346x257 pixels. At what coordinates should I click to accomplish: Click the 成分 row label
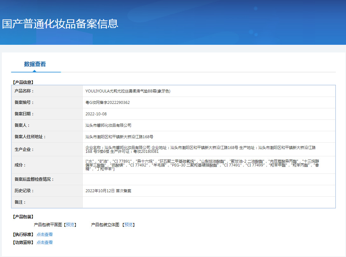tap(20, 165)
